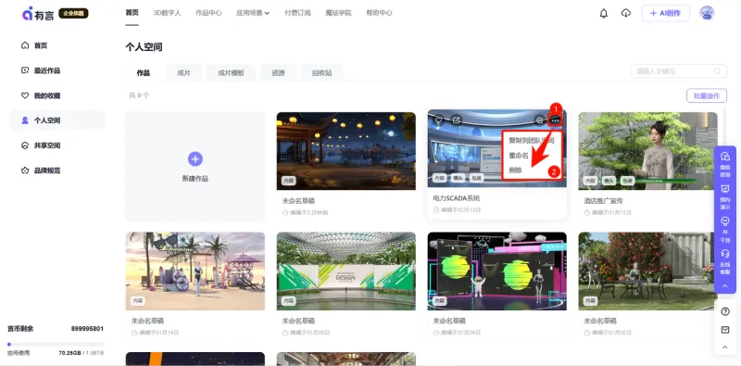Viewport: 741px width, 366px height.
Task: Click the 空间使用 storage progress bar
Action: 56,345
